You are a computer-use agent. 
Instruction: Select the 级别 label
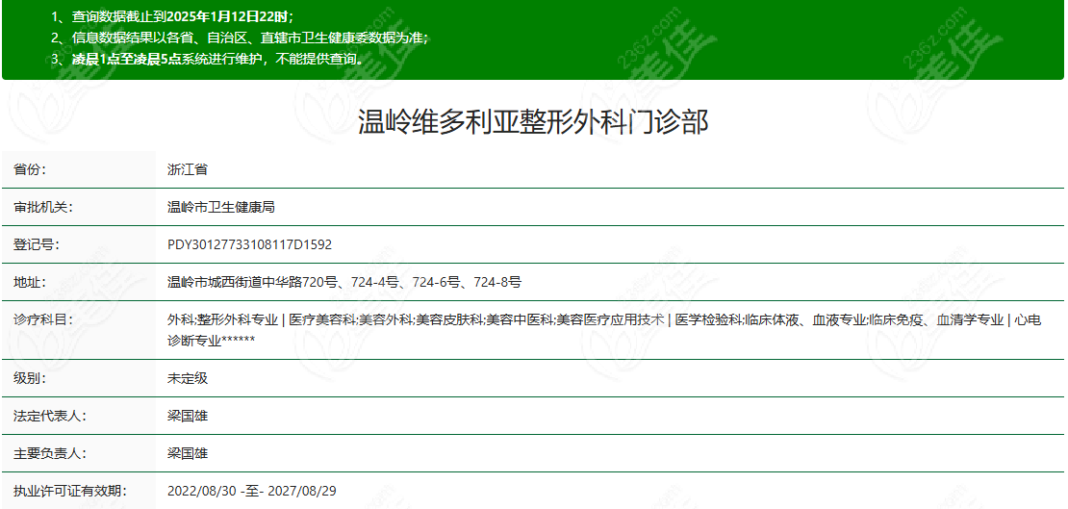tap(30, 377)
